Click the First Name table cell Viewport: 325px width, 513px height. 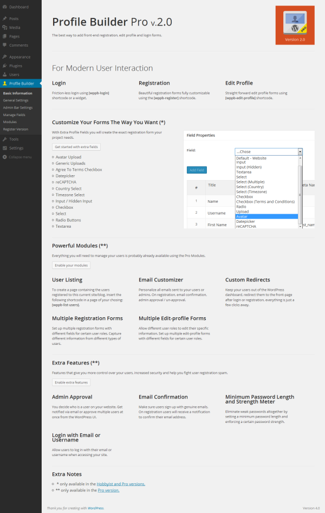point(217,225)
